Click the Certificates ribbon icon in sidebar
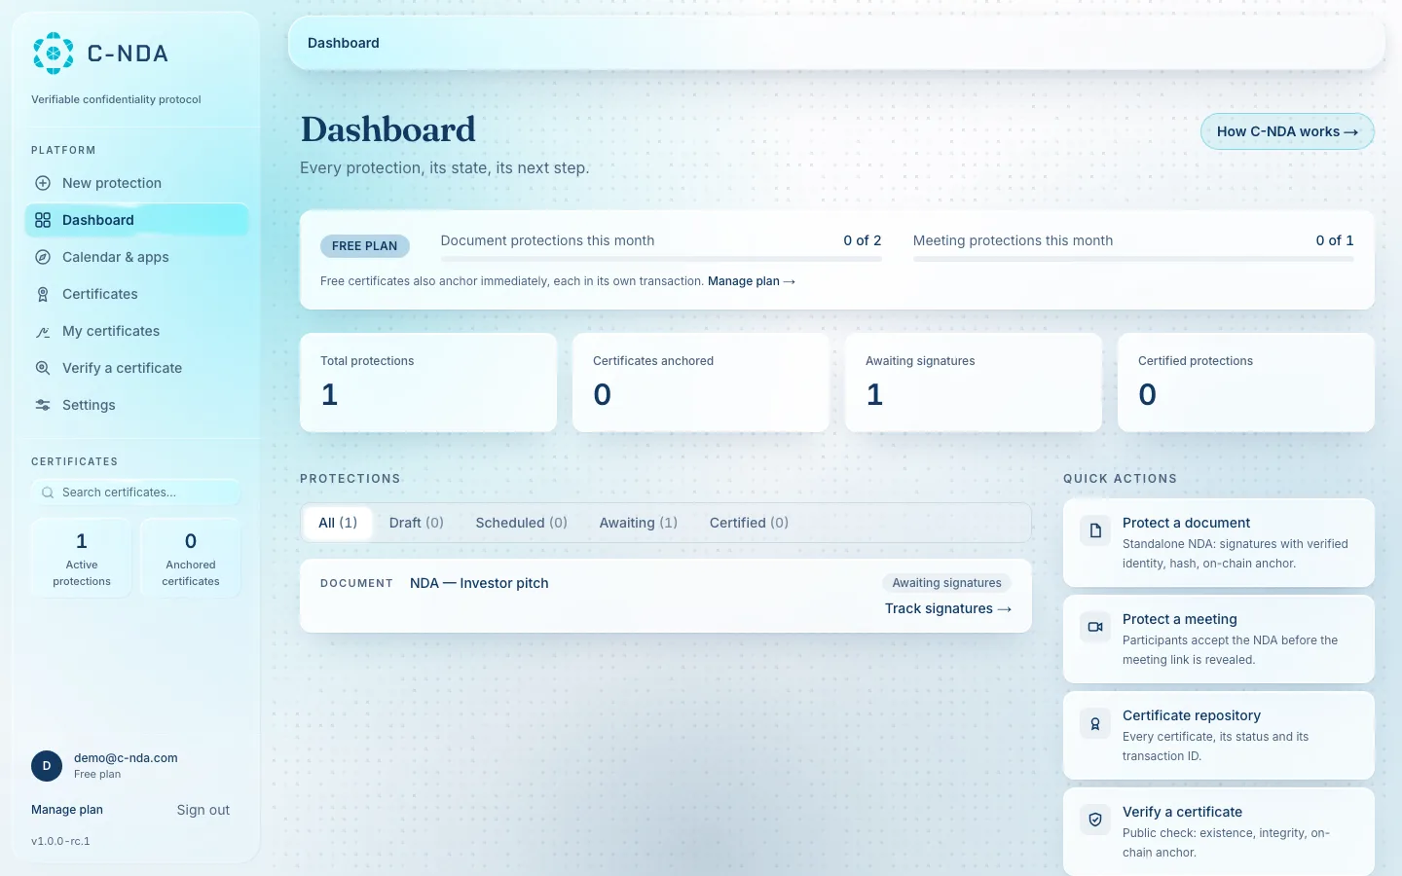Viewport: 1402px width, 876px height. coord(43,294)
